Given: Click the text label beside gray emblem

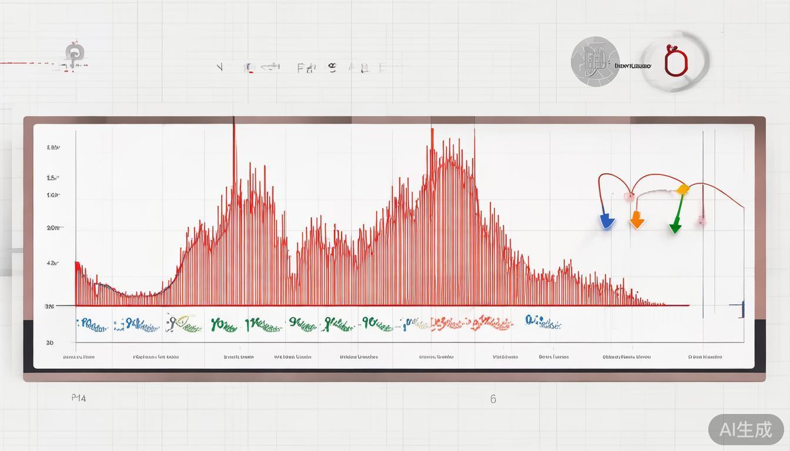Looking at the screenshot, I should [632, 66].
